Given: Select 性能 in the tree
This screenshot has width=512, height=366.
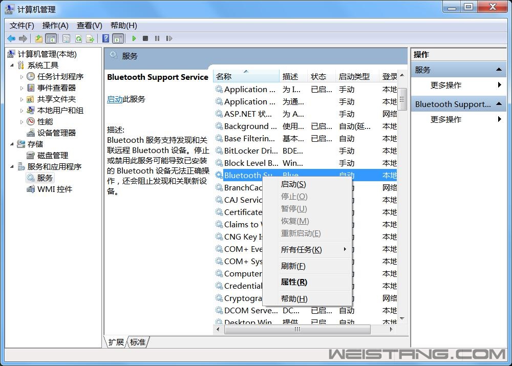Looking at the screenshot, I should pos(45,122).
